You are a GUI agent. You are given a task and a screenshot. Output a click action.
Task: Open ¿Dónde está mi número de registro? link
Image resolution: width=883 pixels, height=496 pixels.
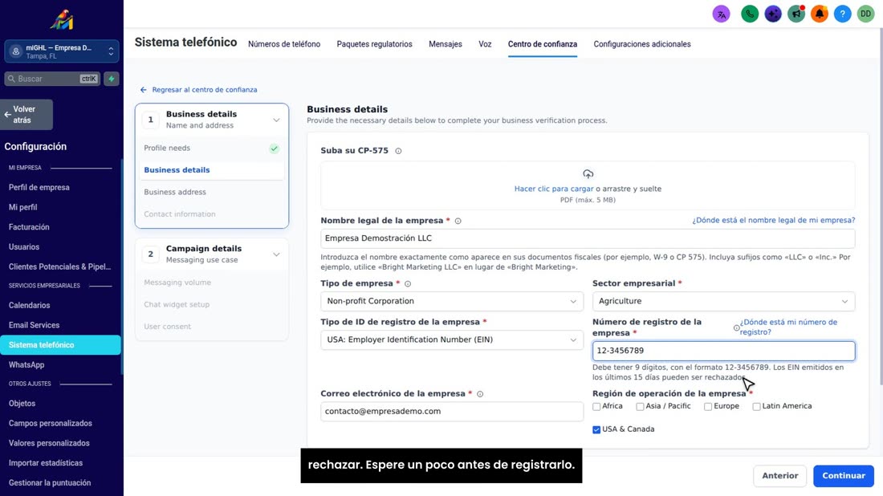coord(788,327)
